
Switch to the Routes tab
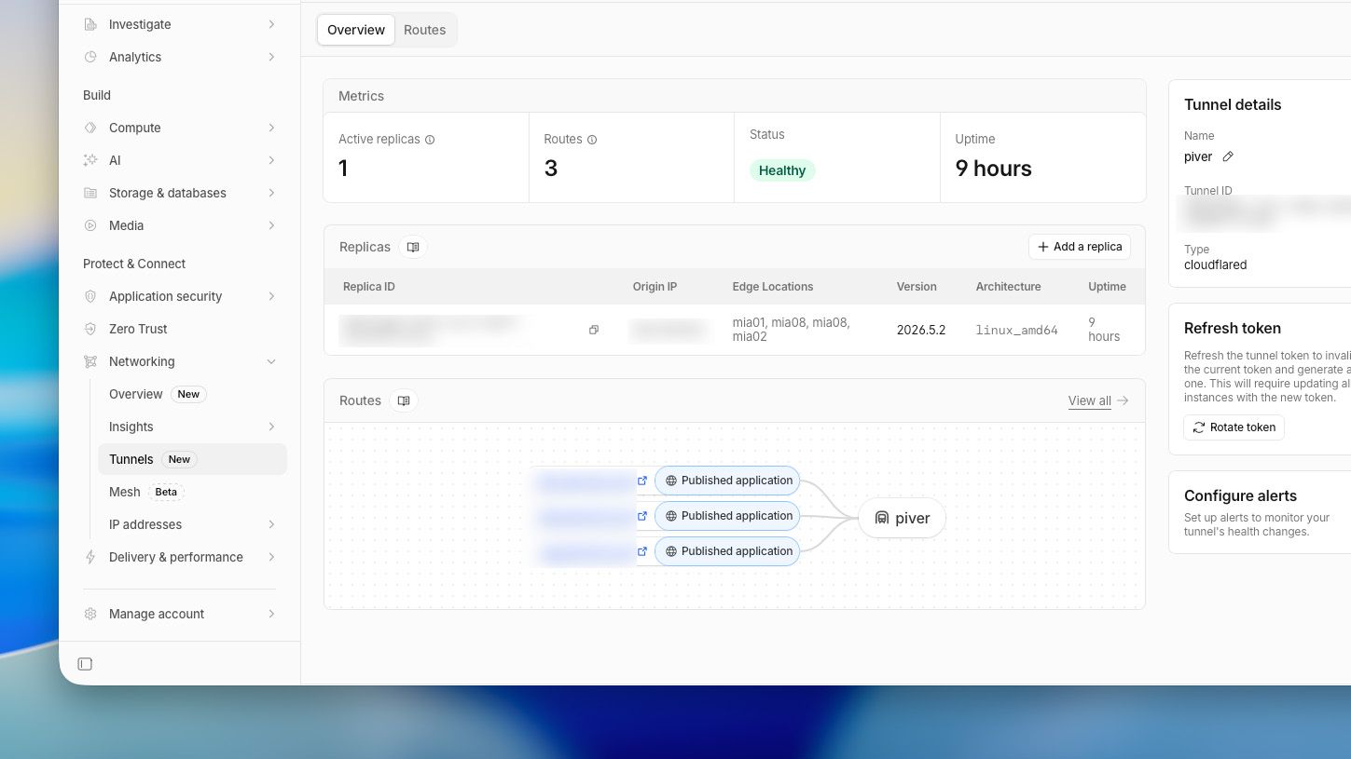[x=425, y=30]
